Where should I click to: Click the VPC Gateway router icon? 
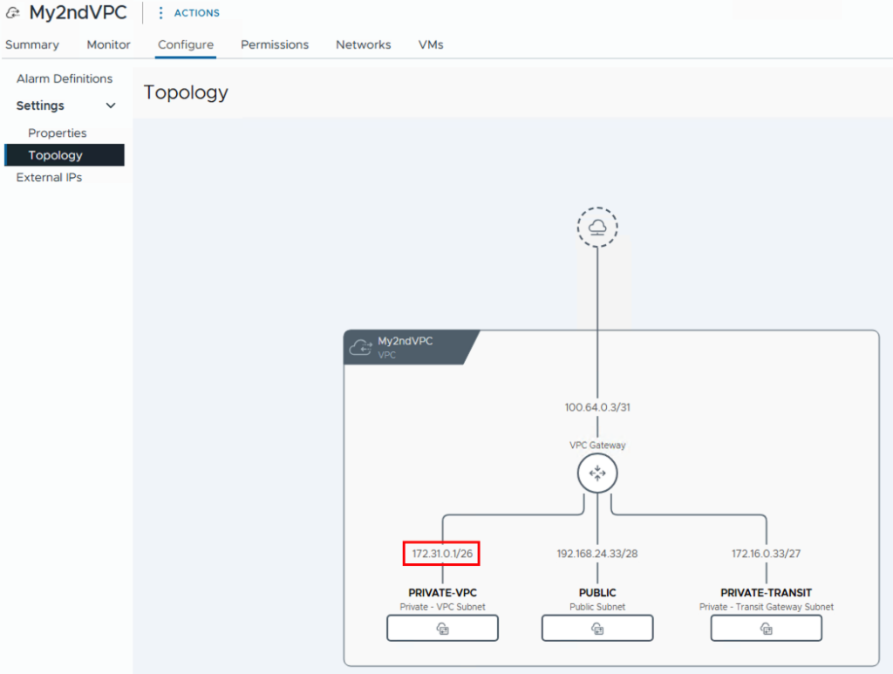[597, 473]
